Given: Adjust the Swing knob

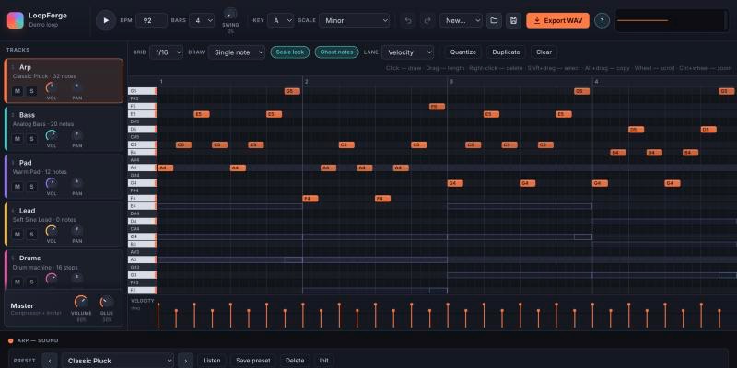Looking at the screenshot, I should point(230,14).
